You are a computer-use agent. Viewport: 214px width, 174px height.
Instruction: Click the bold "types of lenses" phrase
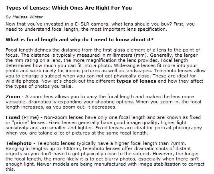pyautogui.click(x=136, y=81)
